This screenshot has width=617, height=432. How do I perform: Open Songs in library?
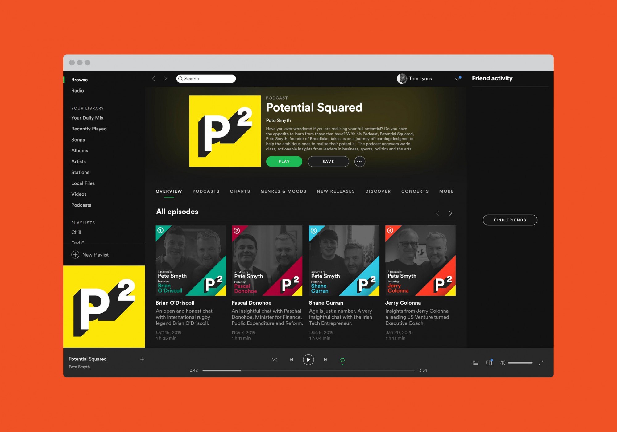pos(78,140)
